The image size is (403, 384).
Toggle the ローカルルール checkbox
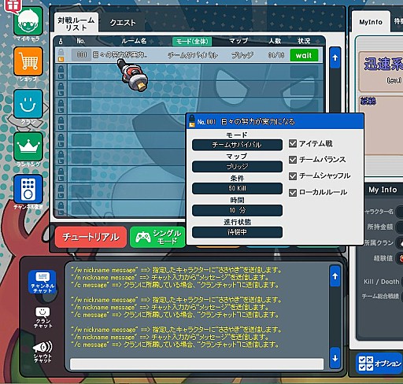click(293, 193)
